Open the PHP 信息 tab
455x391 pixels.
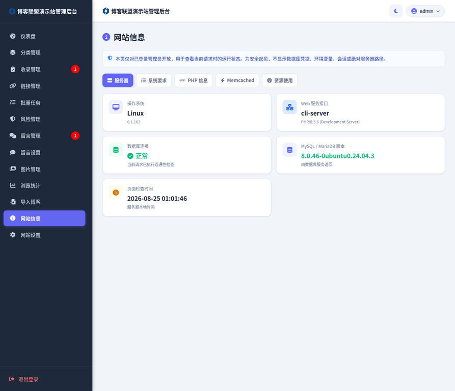pos(194,80)
